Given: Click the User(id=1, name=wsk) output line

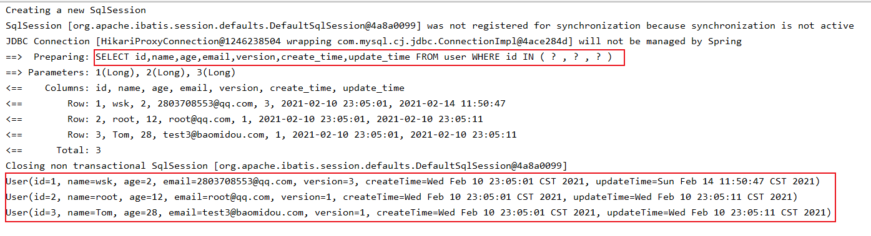Looking at the screenshot, I should pyautogui.click(x=412, y=181).
